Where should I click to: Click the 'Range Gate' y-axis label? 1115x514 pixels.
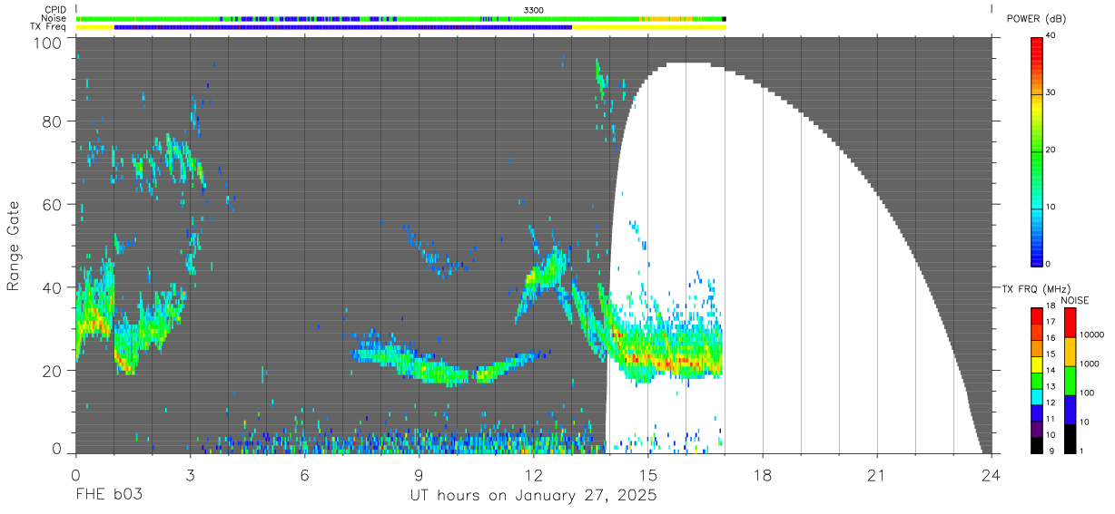click(14, 247)
